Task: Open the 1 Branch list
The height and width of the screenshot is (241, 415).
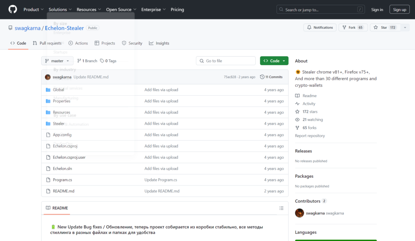Action: pyautogui.click(x=87, y=61)
